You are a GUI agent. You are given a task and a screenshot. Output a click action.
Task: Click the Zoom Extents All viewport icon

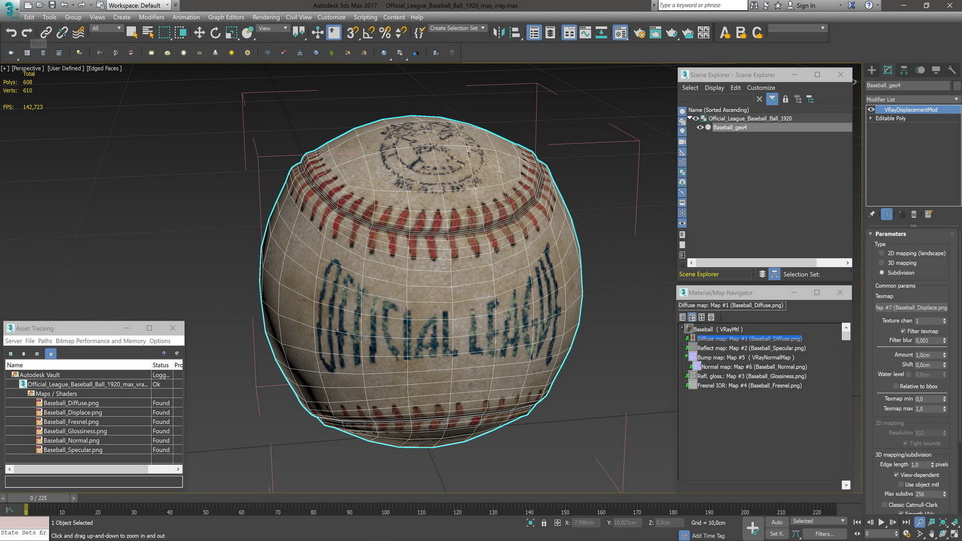[955, 522]
